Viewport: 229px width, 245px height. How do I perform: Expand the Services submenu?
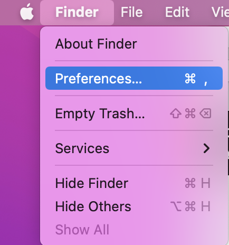click(x=134, y=148)
